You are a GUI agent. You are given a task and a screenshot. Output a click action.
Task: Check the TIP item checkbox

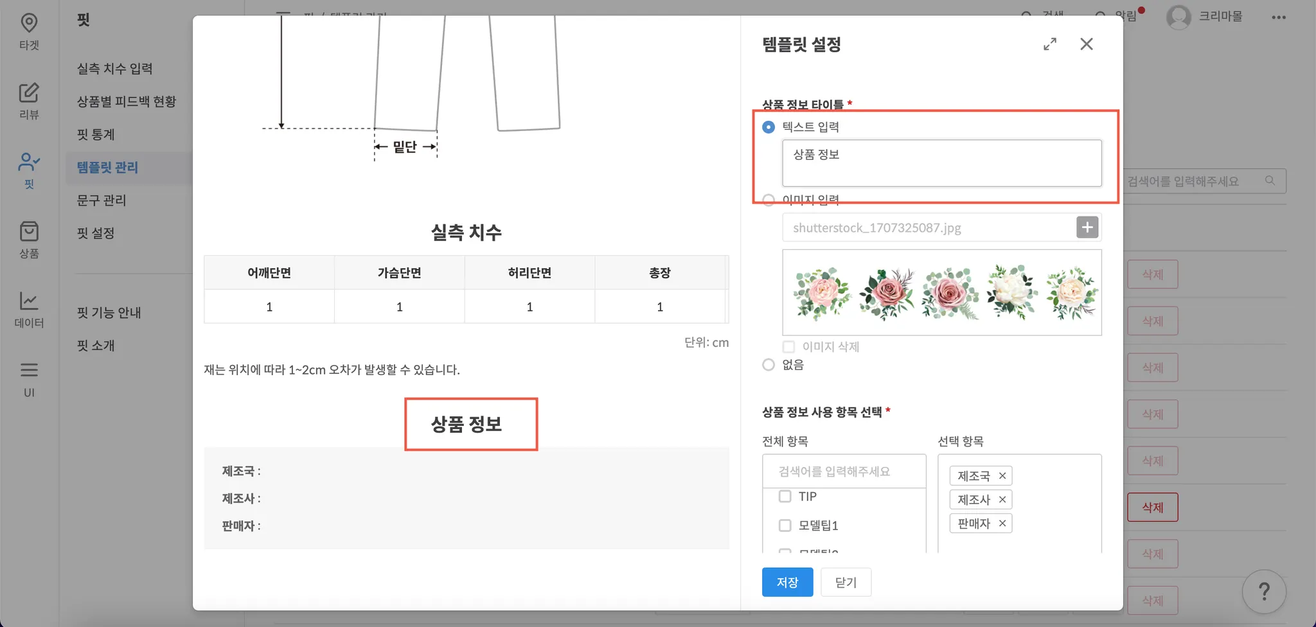[785, 497]
